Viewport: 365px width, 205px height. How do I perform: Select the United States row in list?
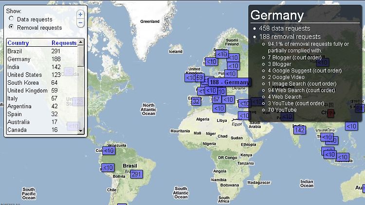24,75
